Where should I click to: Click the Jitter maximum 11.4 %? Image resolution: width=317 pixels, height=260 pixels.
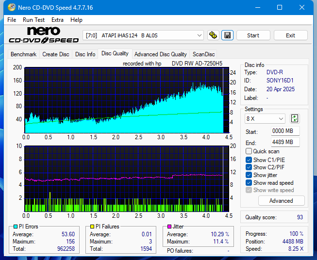click(x=221, y=242)
